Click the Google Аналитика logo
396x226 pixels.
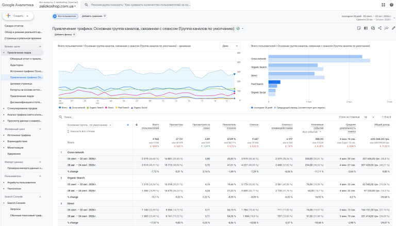[18, 5]
